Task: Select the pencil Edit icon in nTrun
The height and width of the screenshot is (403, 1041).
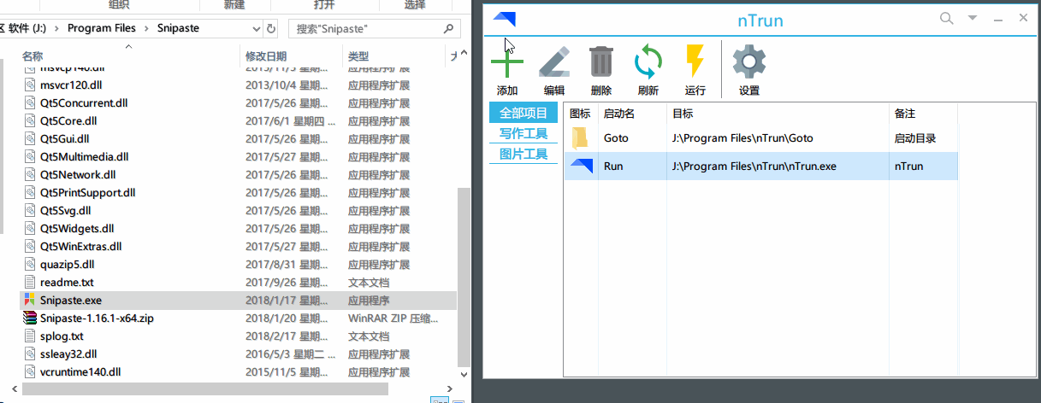Action: (x=554, y=62)
